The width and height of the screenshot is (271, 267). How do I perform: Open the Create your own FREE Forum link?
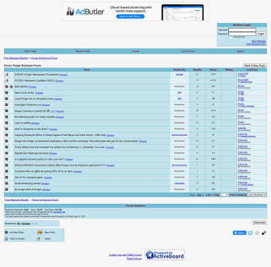[x=125, y=255]
